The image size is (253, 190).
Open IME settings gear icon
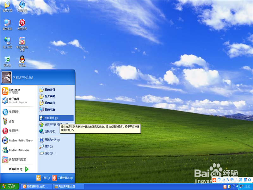click(250, 180)
